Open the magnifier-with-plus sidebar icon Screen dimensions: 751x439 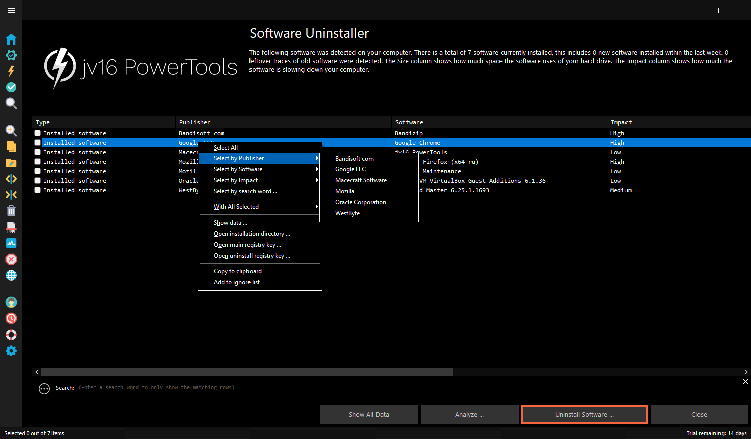pos(11,131)
